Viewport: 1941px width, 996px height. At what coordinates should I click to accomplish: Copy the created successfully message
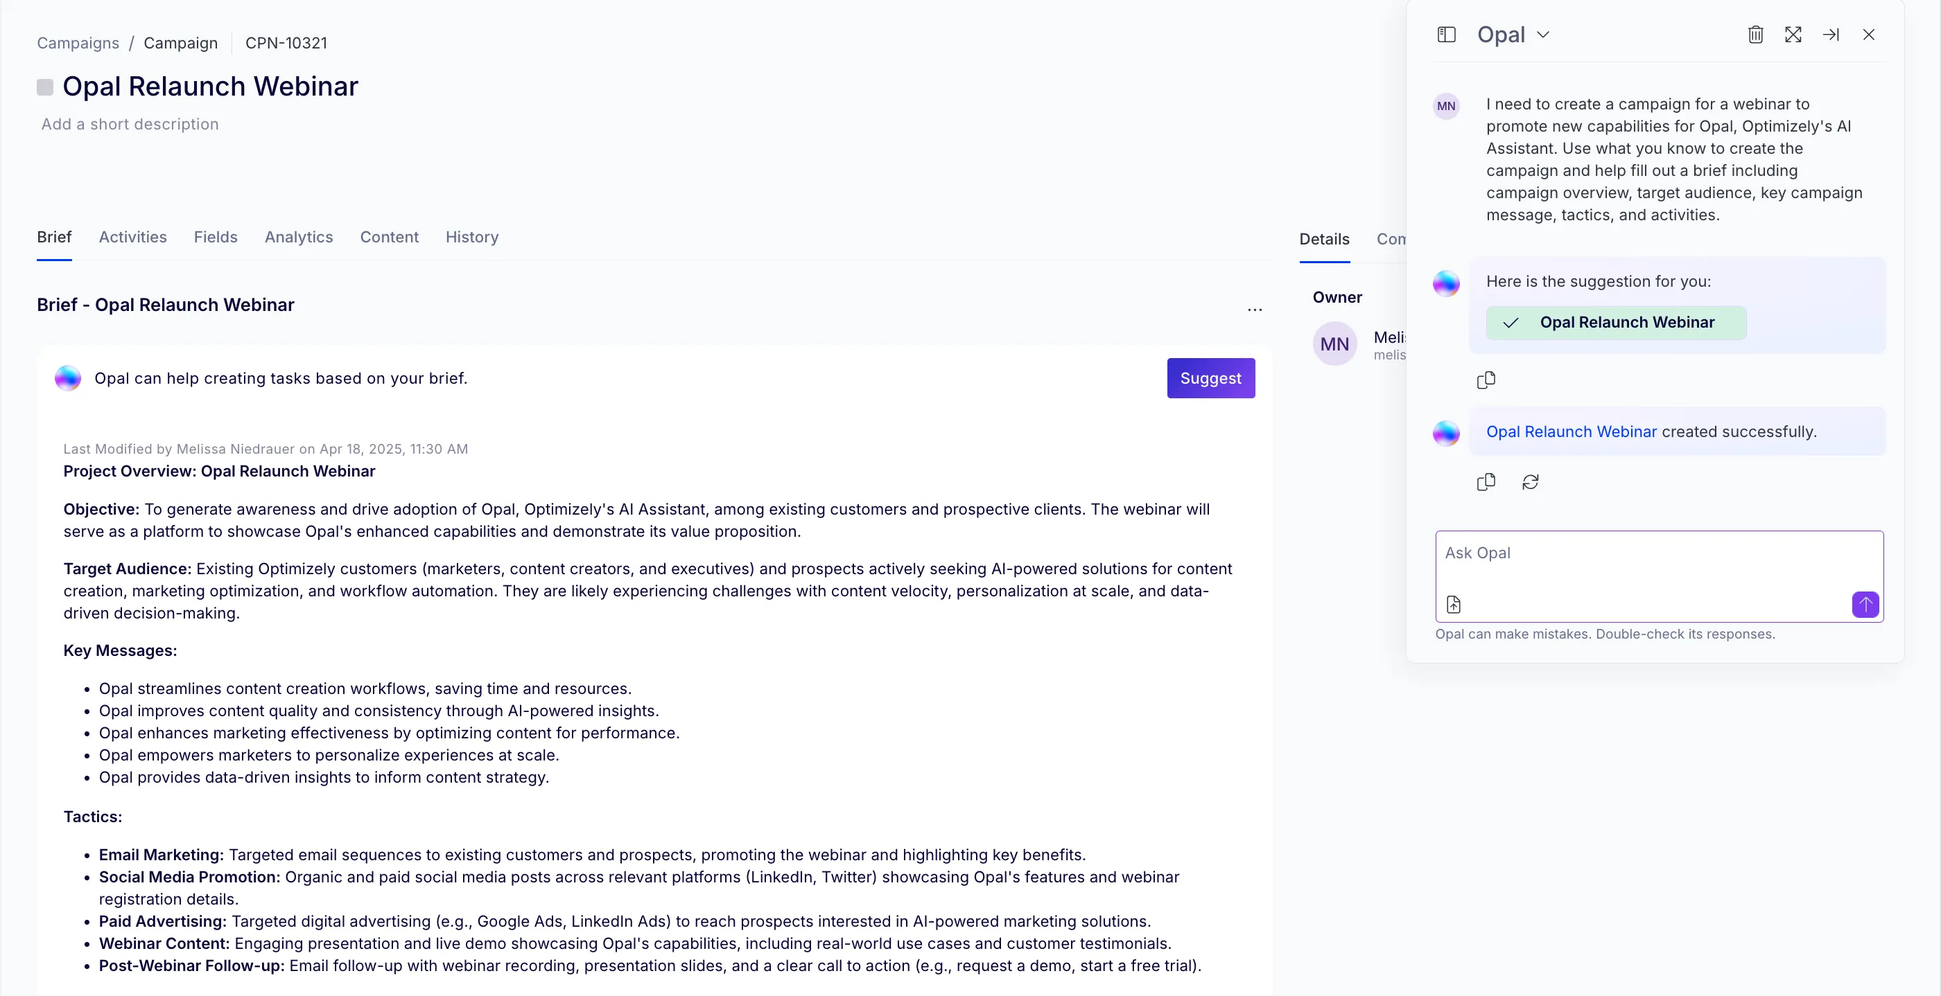pyautogui.click(x=1486, y=482)
